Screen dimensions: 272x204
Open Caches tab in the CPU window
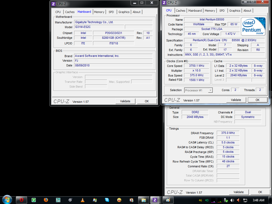point(181,11)
